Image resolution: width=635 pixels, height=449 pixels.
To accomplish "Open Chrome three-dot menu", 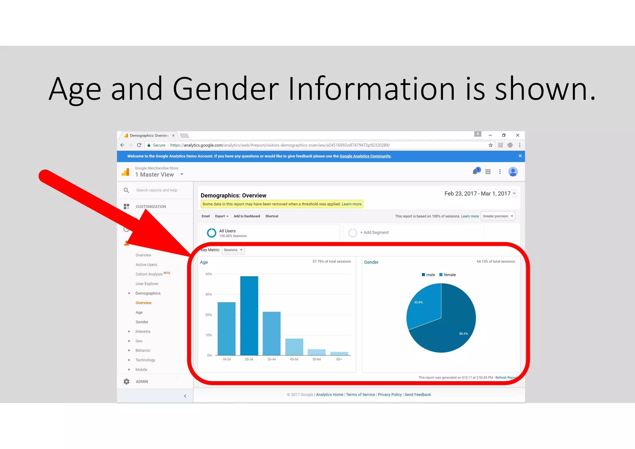I will click(520, 145).
